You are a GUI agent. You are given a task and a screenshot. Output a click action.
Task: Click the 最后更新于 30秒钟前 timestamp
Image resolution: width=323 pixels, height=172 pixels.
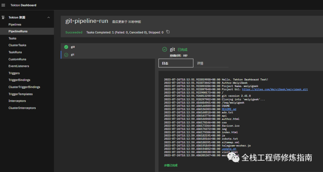(x=127, y=21)
